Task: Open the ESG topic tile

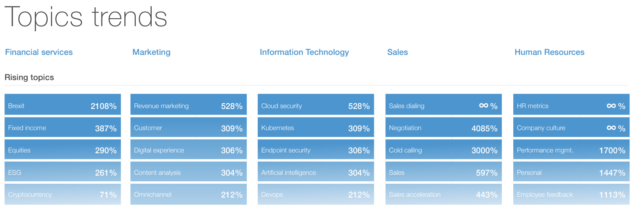Action: (62, 173)
